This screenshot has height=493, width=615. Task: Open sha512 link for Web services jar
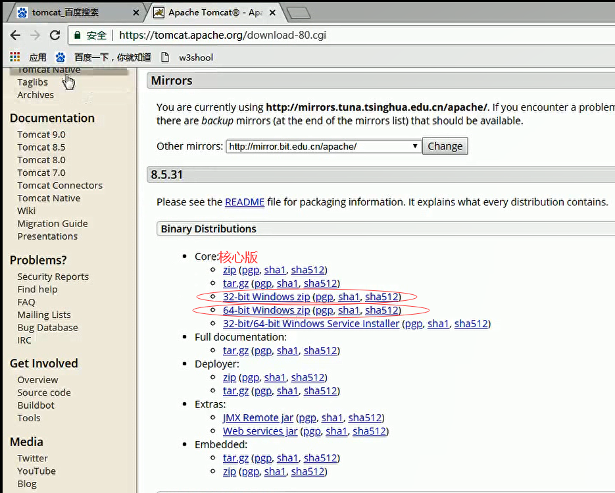point(369,431)
